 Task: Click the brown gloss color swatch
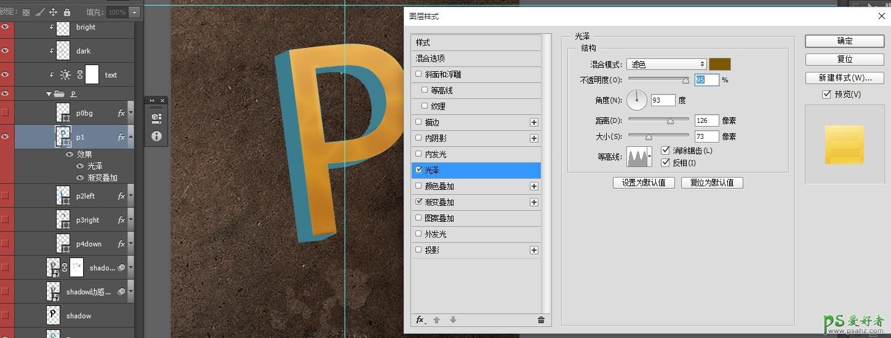point(719,65)
